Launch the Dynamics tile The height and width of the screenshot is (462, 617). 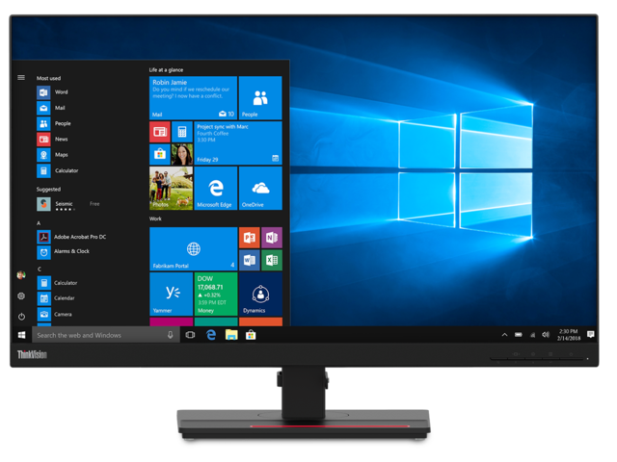(x=259, y=294)
